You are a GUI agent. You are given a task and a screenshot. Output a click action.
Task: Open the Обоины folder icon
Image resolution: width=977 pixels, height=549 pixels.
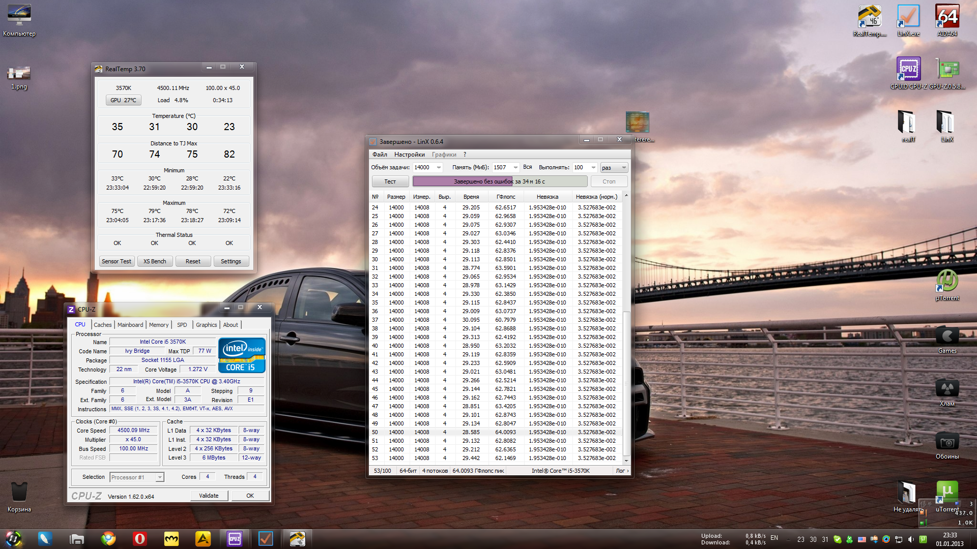(947, 445)
